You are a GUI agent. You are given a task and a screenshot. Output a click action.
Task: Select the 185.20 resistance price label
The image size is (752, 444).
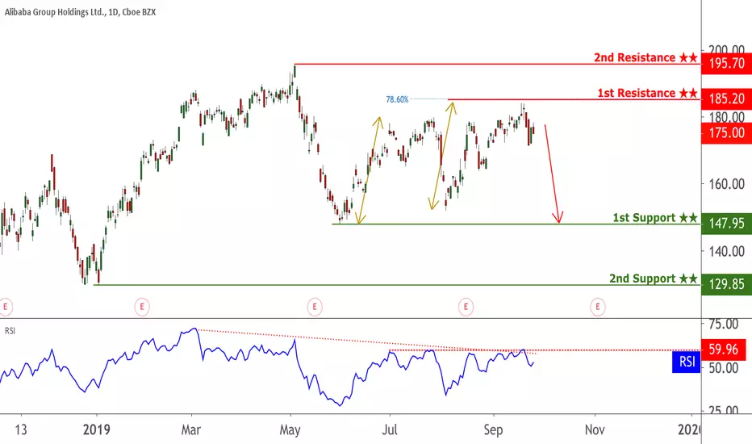point(726,98)
